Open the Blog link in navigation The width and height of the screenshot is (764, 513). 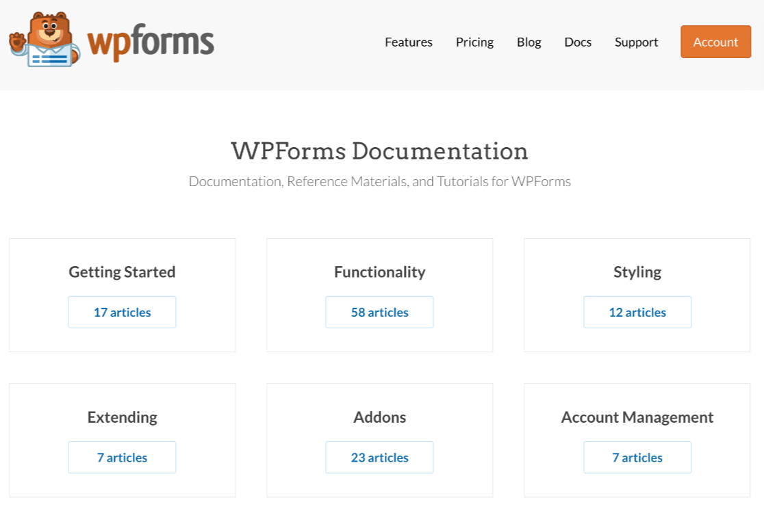point(529,42)
